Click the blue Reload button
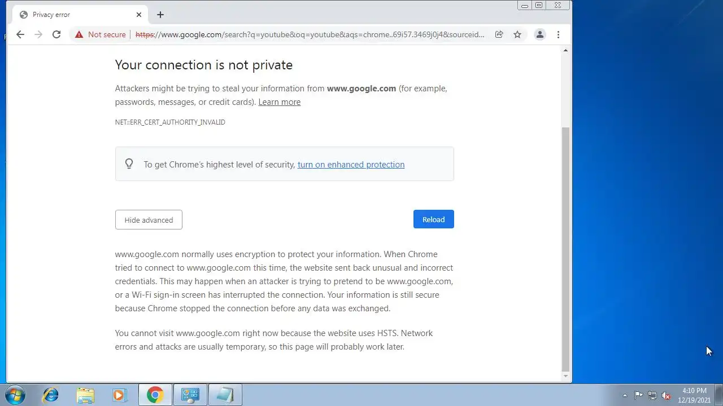The image size is (723, 406). (433, 219)
